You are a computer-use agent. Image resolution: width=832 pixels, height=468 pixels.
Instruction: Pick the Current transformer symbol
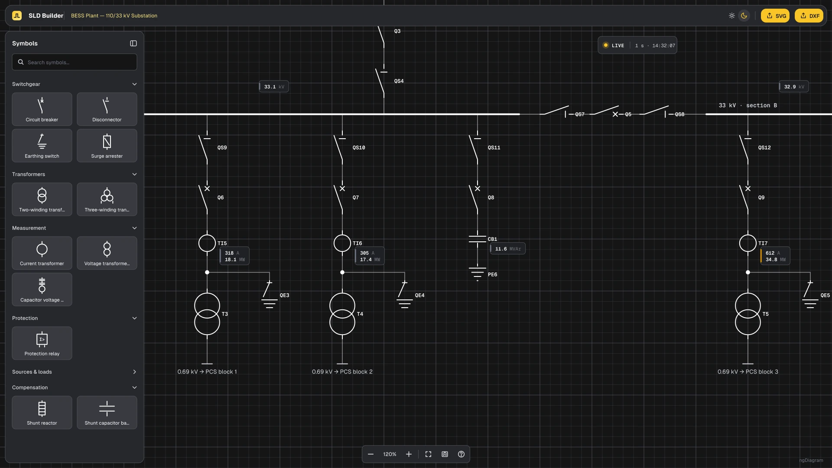click(42, 253)
